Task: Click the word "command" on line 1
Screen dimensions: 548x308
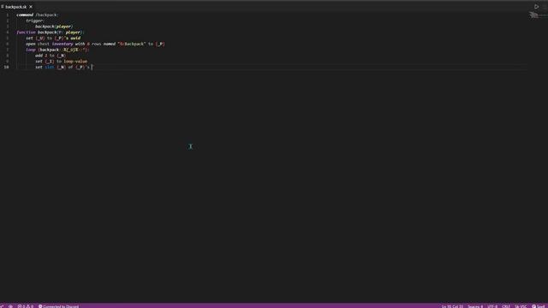Action: click(x=25, y=15)
